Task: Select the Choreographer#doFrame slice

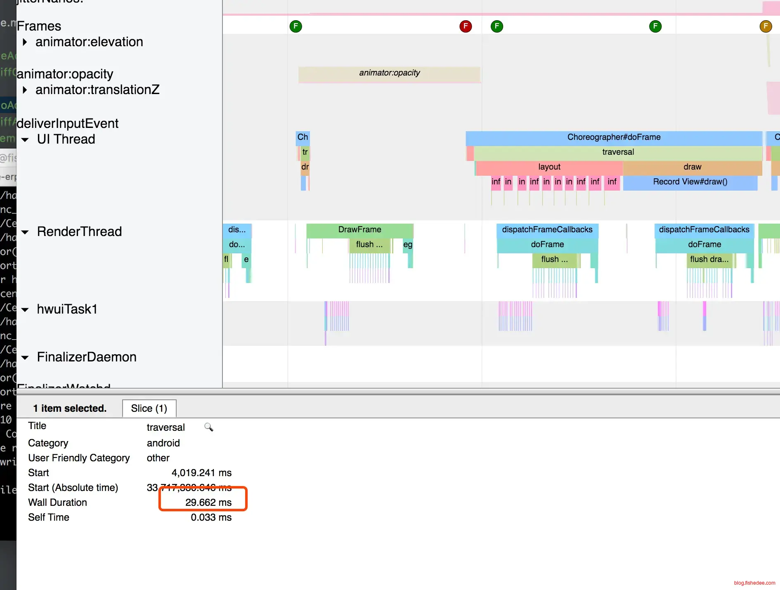Action: pyautogui.click(x=614, y=137)
